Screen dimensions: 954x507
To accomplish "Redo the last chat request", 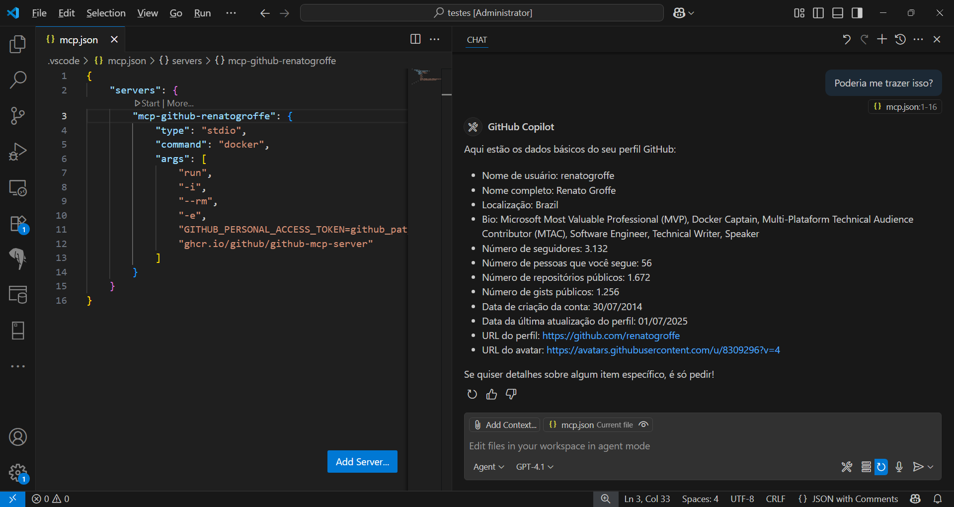I will 865,39.
